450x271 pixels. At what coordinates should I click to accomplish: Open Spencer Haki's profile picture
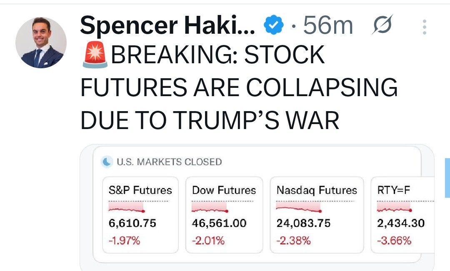[41, 43]
